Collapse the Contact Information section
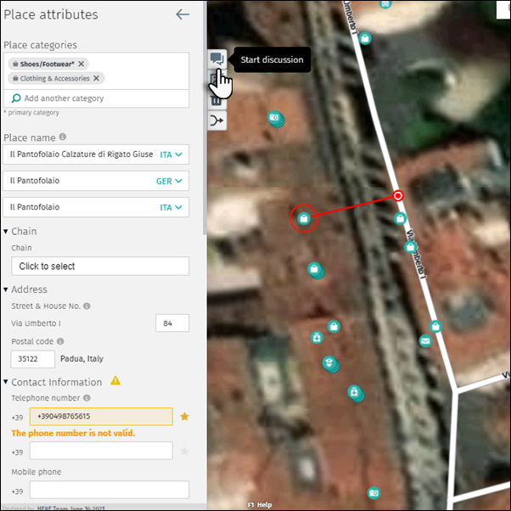The image size is (511, 511). point(6,382)
